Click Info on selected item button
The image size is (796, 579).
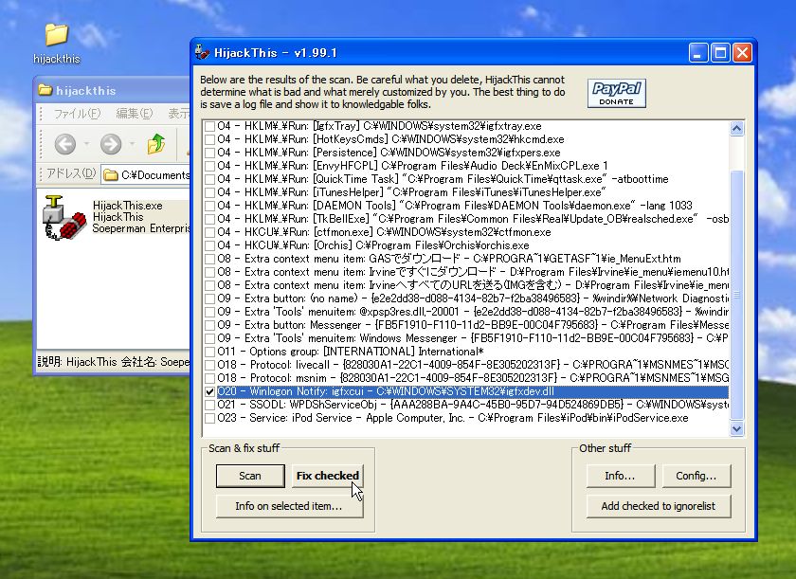point(289,506)
